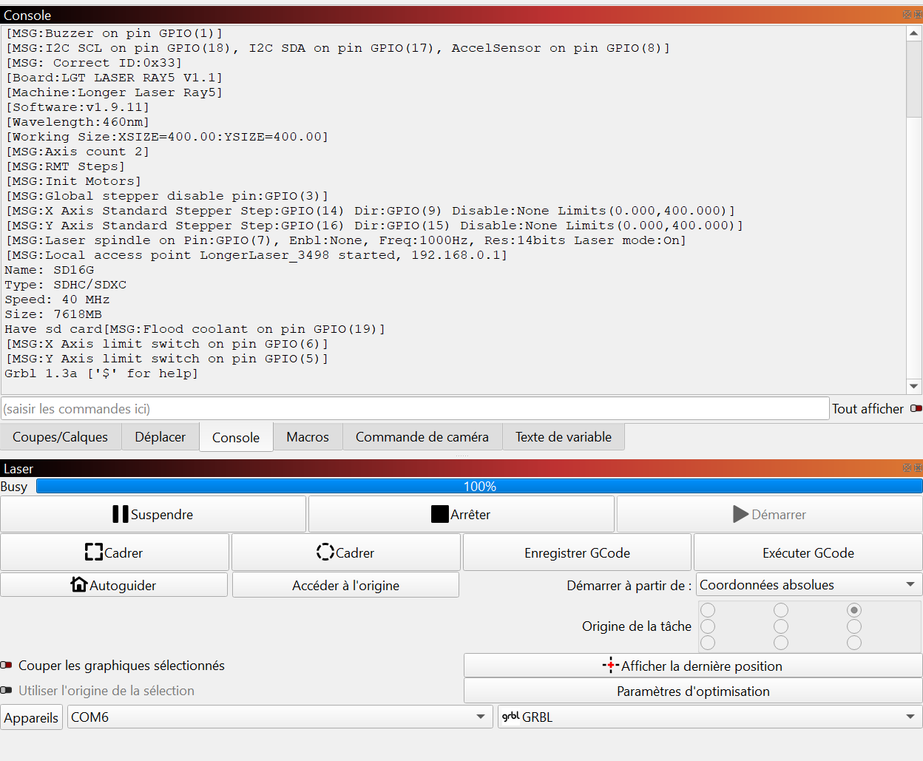Open the Macros tab
Image resolution: width=923 pixels, height=761 pixels.
[308, 437]
